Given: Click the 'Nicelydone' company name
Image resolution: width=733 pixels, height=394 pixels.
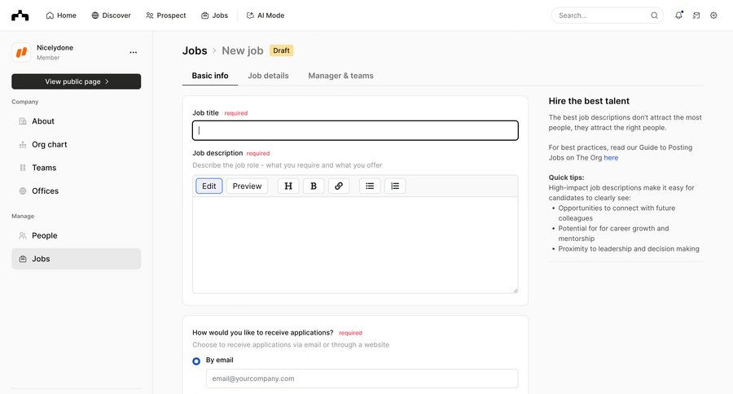Looking at the screenshot, I should coord(55,48).
